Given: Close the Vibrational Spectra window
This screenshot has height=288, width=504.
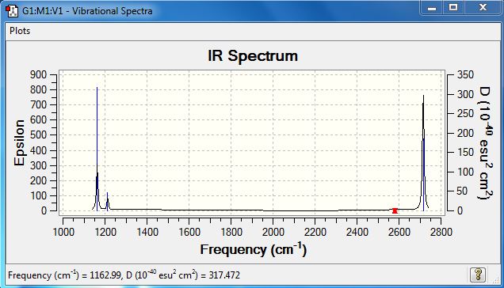Looking at the screenshot, I should pos(483,8).
